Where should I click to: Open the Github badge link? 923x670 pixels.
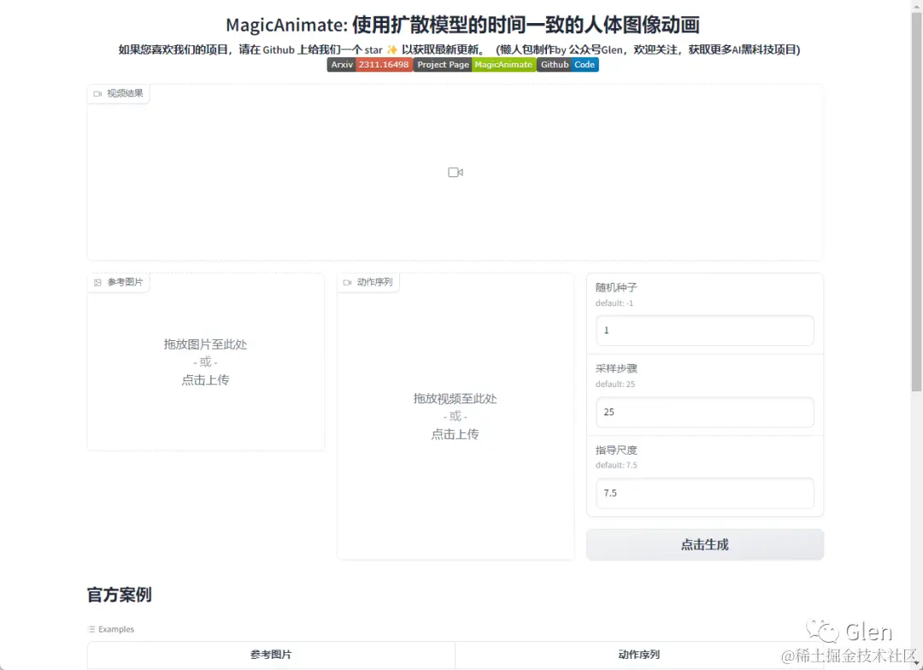554,64
